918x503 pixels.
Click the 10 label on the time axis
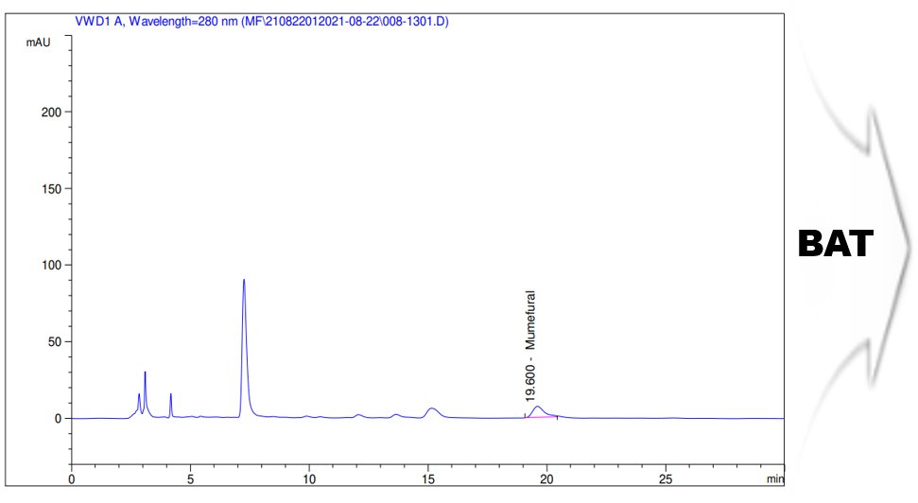(309, 479)
